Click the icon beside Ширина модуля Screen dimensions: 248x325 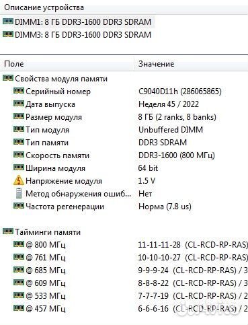pyautogui.click(x=19, y=168)
